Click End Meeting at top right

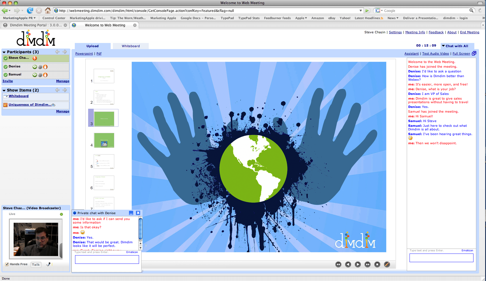[470, 32]
